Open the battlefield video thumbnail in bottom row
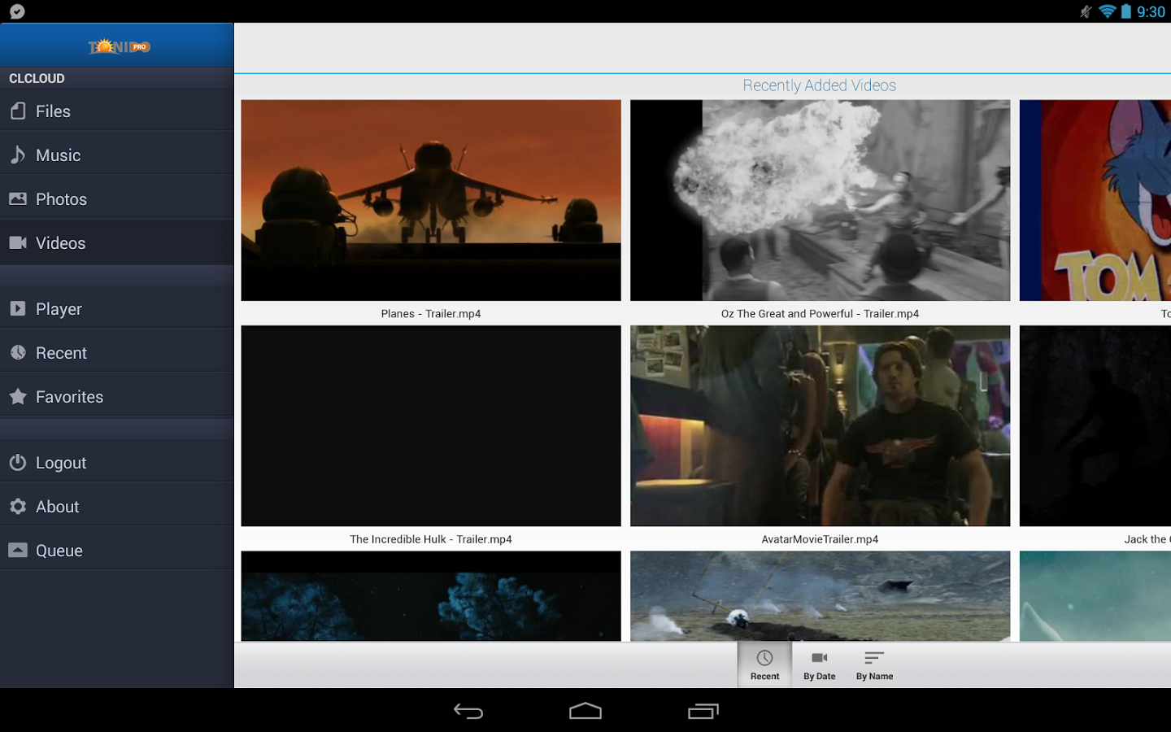 click(820, 596)
